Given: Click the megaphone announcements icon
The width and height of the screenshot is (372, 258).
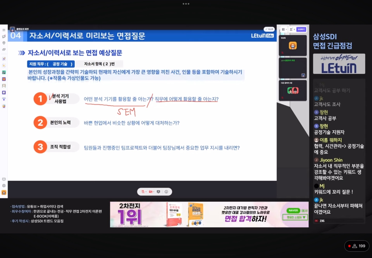Looking at the screenshot, I should coord(4,37).
